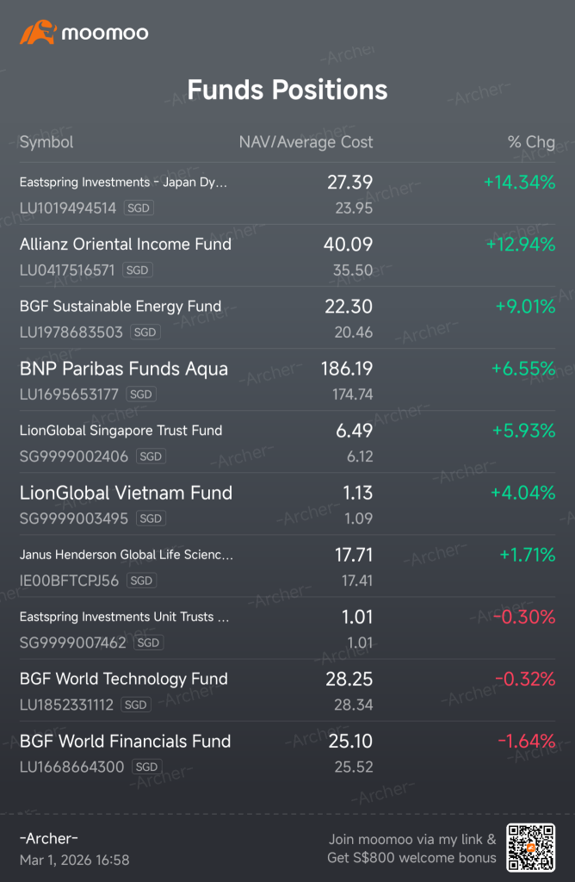Open BNP Paribas Funds Aqua position
Viewport: 575px width, 882px height.
coord(287,380)
